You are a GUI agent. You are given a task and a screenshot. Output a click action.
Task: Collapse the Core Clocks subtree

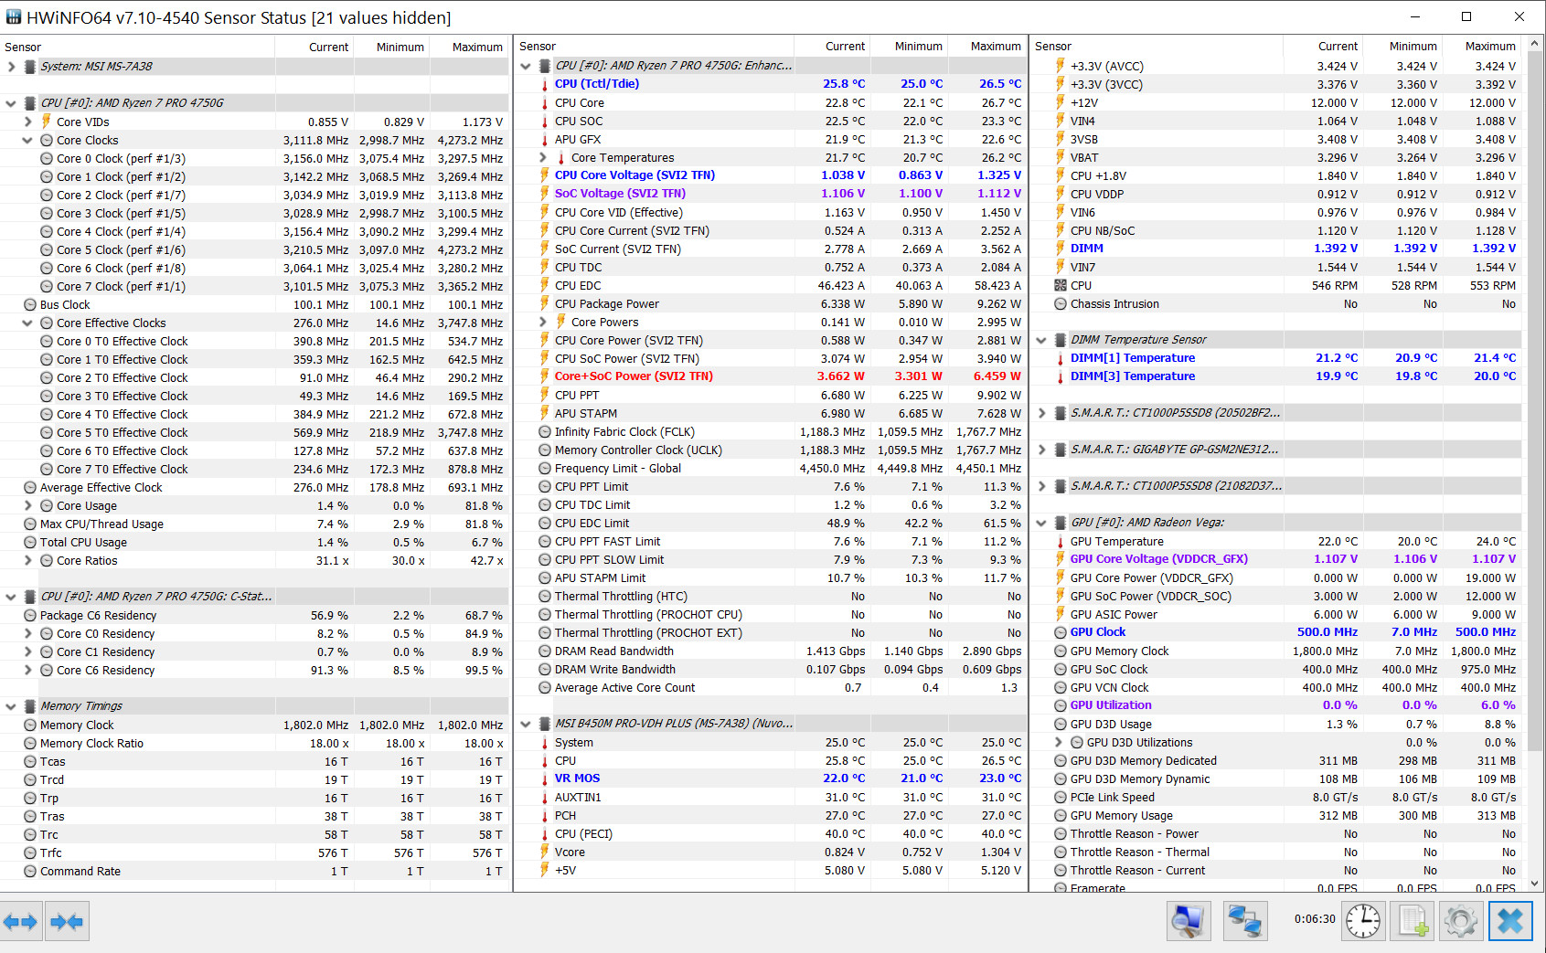(27, 140)
